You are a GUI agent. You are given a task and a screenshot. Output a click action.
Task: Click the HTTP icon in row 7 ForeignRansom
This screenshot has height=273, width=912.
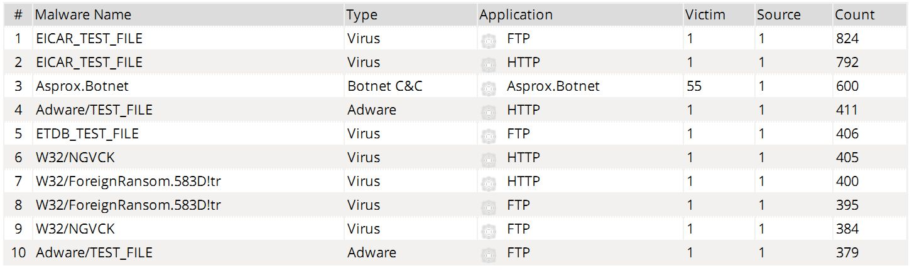(488, 182)
